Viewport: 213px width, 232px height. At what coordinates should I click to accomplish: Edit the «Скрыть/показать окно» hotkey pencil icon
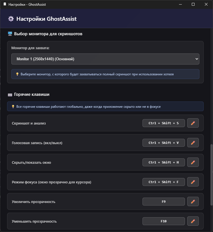193,162
